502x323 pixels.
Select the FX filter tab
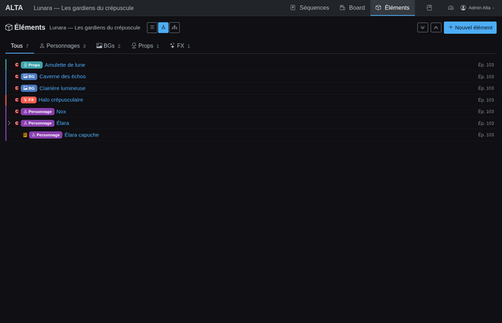pos(179,46)
